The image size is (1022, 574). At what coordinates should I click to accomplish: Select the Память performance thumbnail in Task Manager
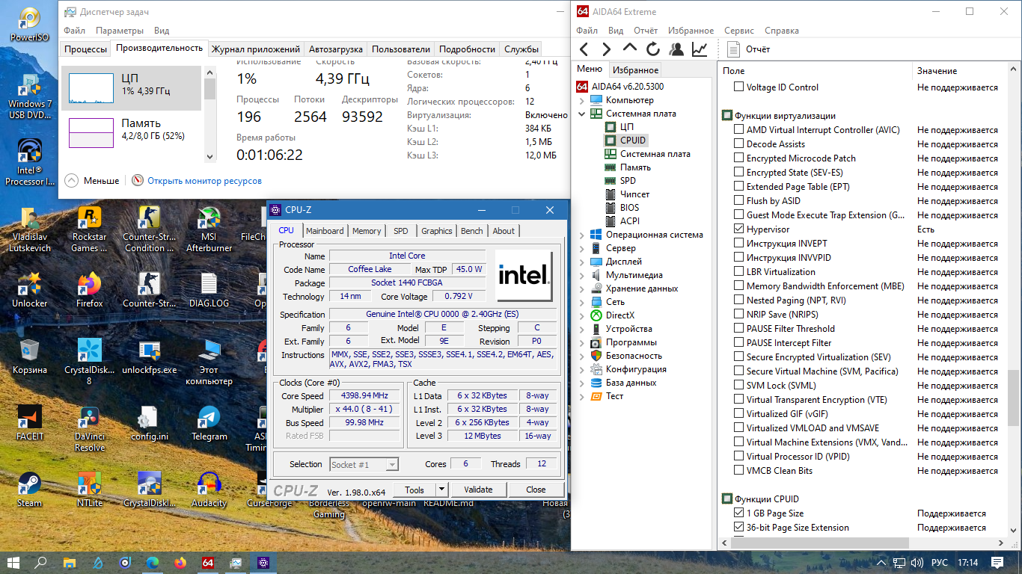pyautogui.click(x=131, y=132)
